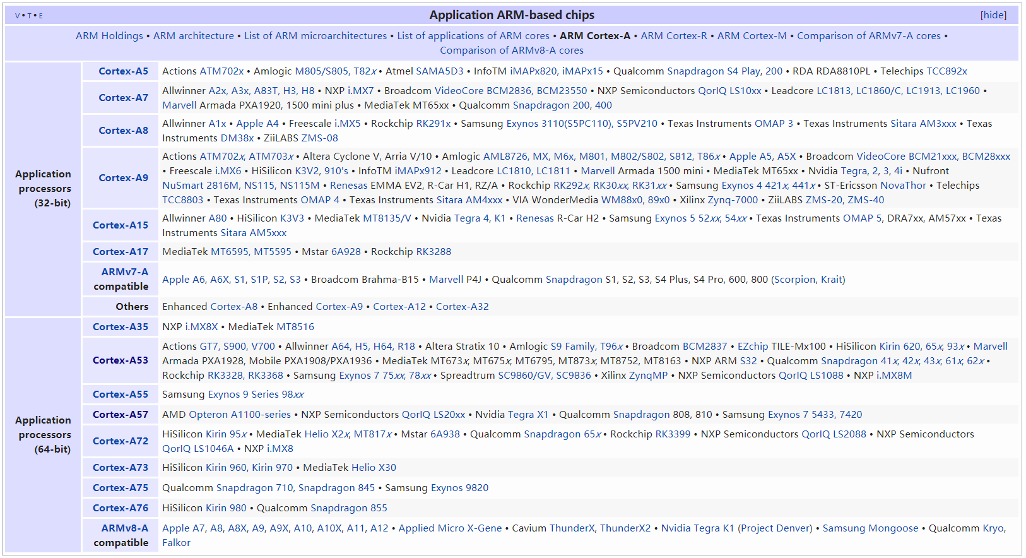Open the ARM Holdings link

pos(109,36)
